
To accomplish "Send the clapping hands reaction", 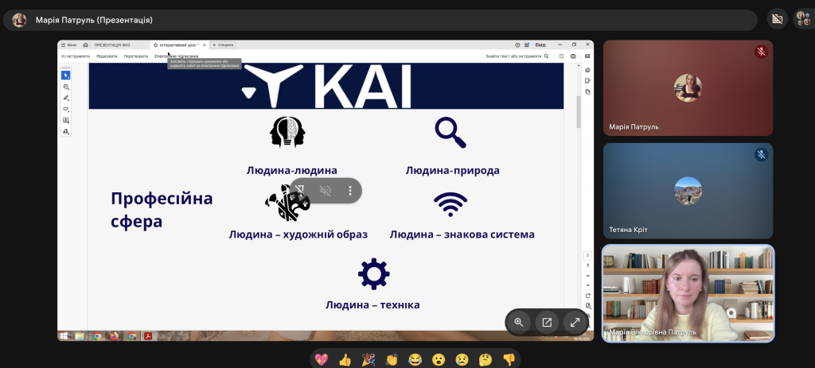I will [391, 360].
